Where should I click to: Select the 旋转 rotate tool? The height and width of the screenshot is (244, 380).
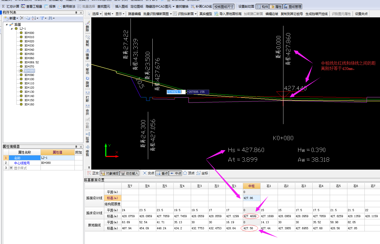[88, 82]
